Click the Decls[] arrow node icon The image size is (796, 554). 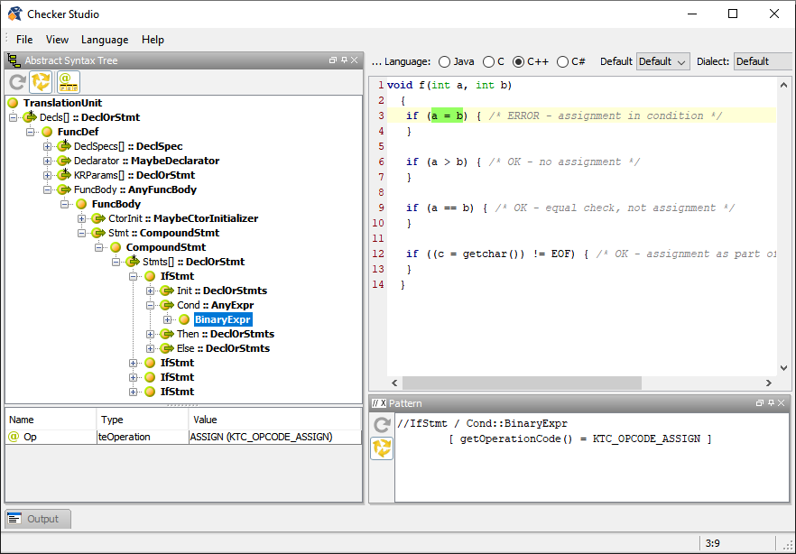click(31, 117)
